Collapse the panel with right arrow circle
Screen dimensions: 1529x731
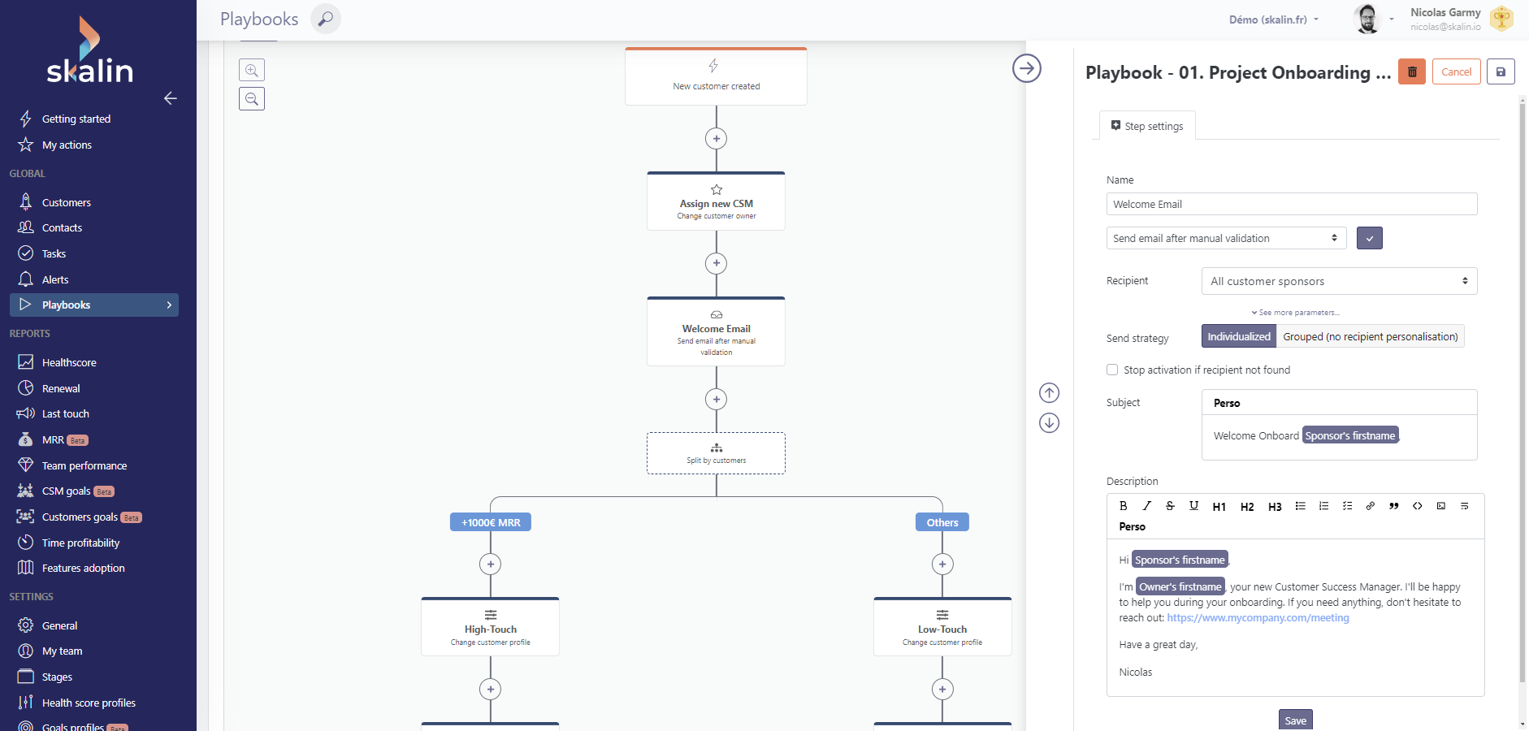pos(1027,68)
